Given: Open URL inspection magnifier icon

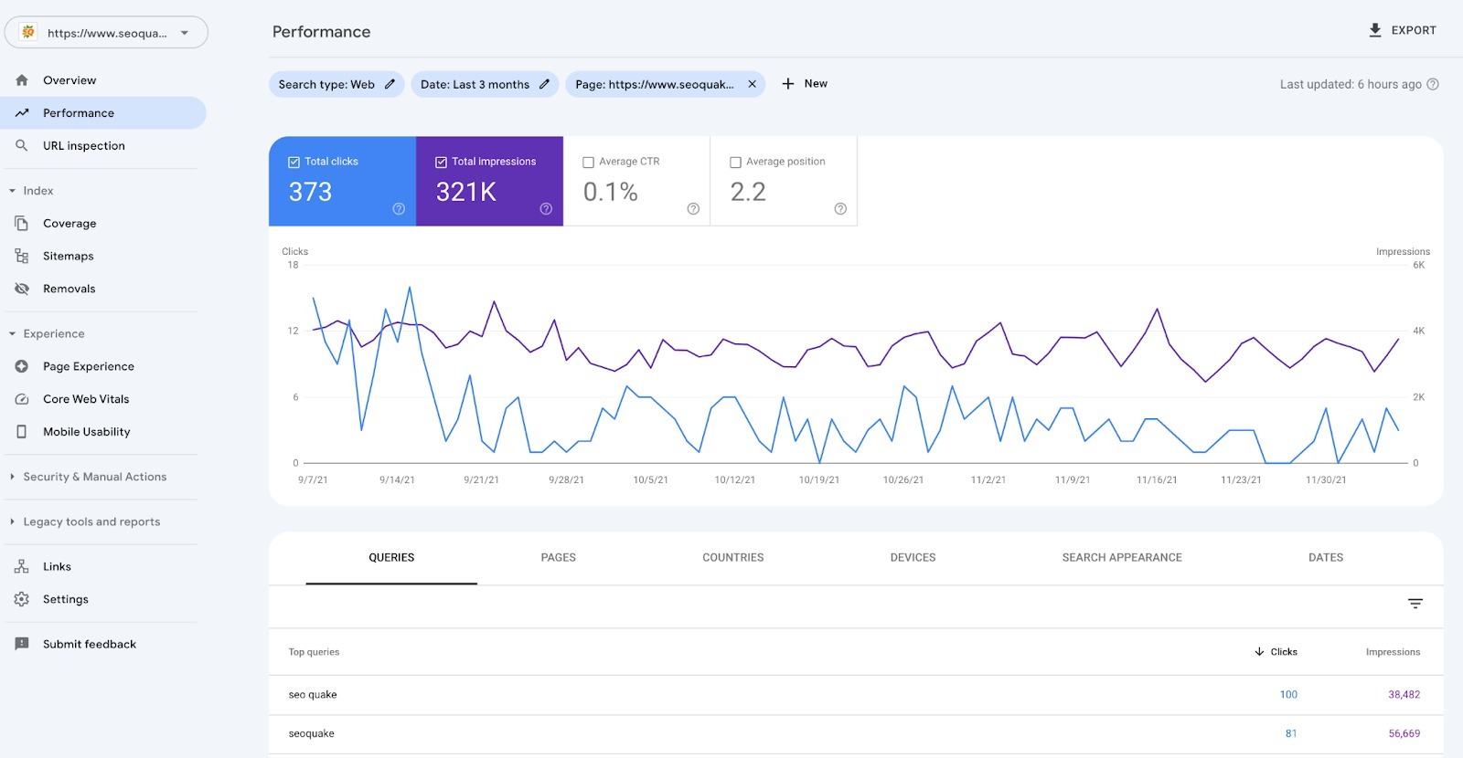Looking at the screenshot, I should coord(22,145).
